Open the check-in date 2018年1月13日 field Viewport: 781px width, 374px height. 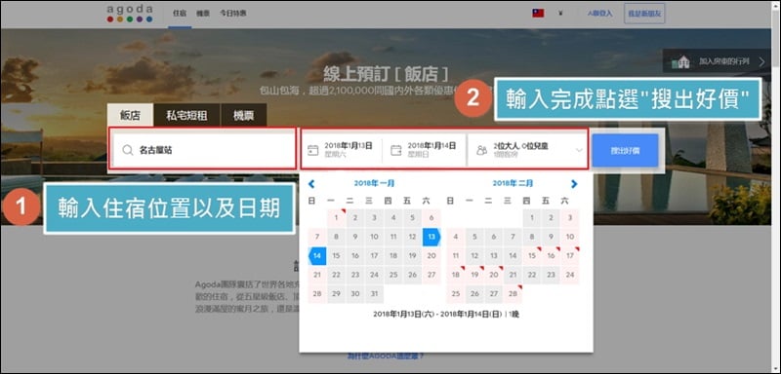coord(342,150)
